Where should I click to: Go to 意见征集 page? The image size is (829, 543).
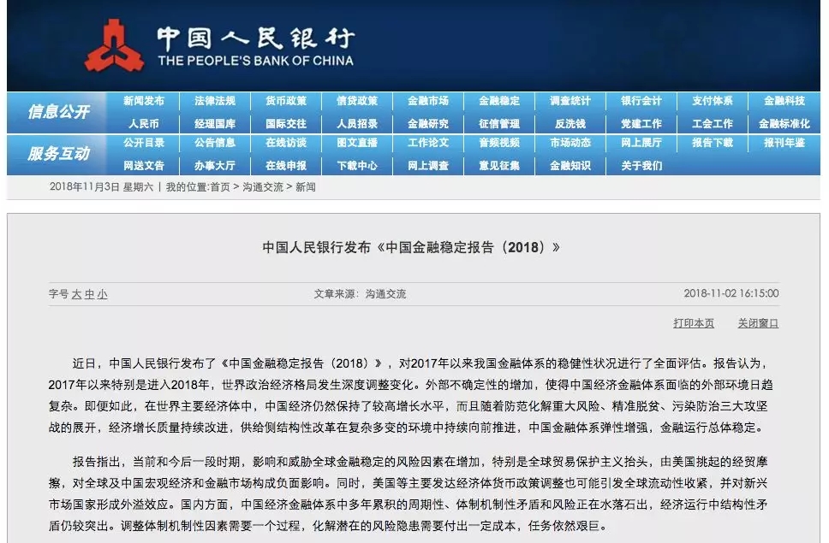499,166
